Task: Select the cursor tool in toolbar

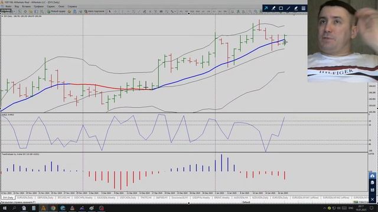Action: [110, 11]
